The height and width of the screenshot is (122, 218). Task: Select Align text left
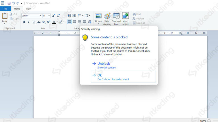[x=69, y=22]
